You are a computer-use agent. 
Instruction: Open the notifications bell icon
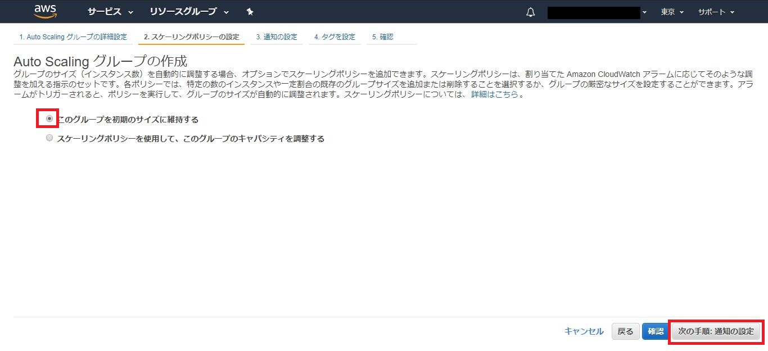[x=530, y=12]
